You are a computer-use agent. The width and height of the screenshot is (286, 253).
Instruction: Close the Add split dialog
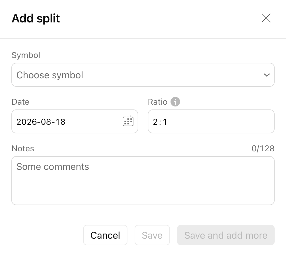pos(266,18)
